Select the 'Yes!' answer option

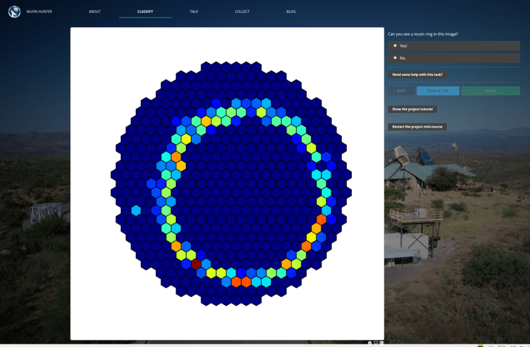(453, 46)
